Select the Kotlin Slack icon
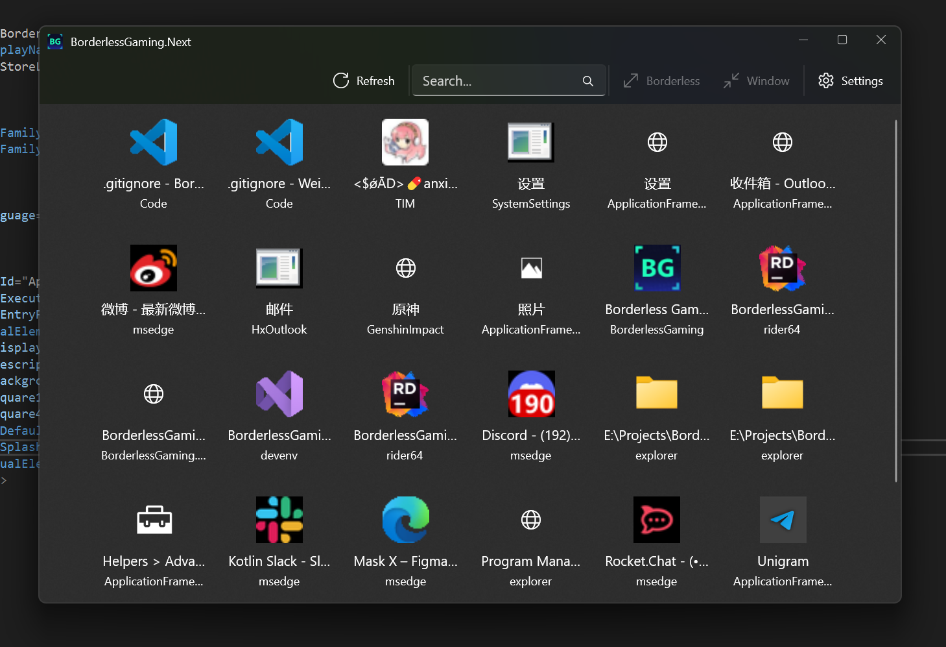Viewport: 946px width, 647px height. (279, 520)
